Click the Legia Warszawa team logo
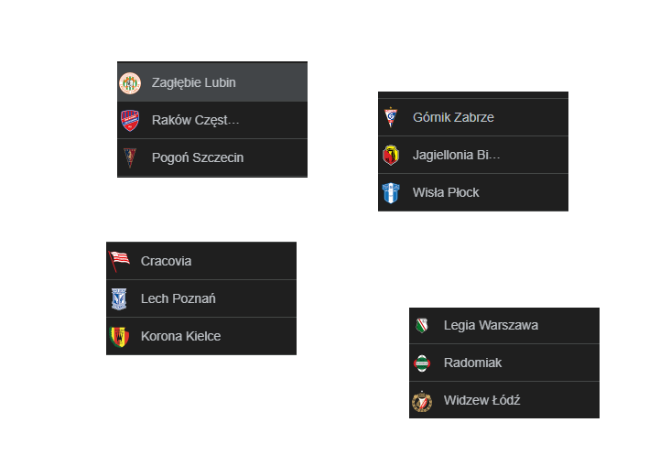Viewport: 649px width, 455px height. point(422,325)
